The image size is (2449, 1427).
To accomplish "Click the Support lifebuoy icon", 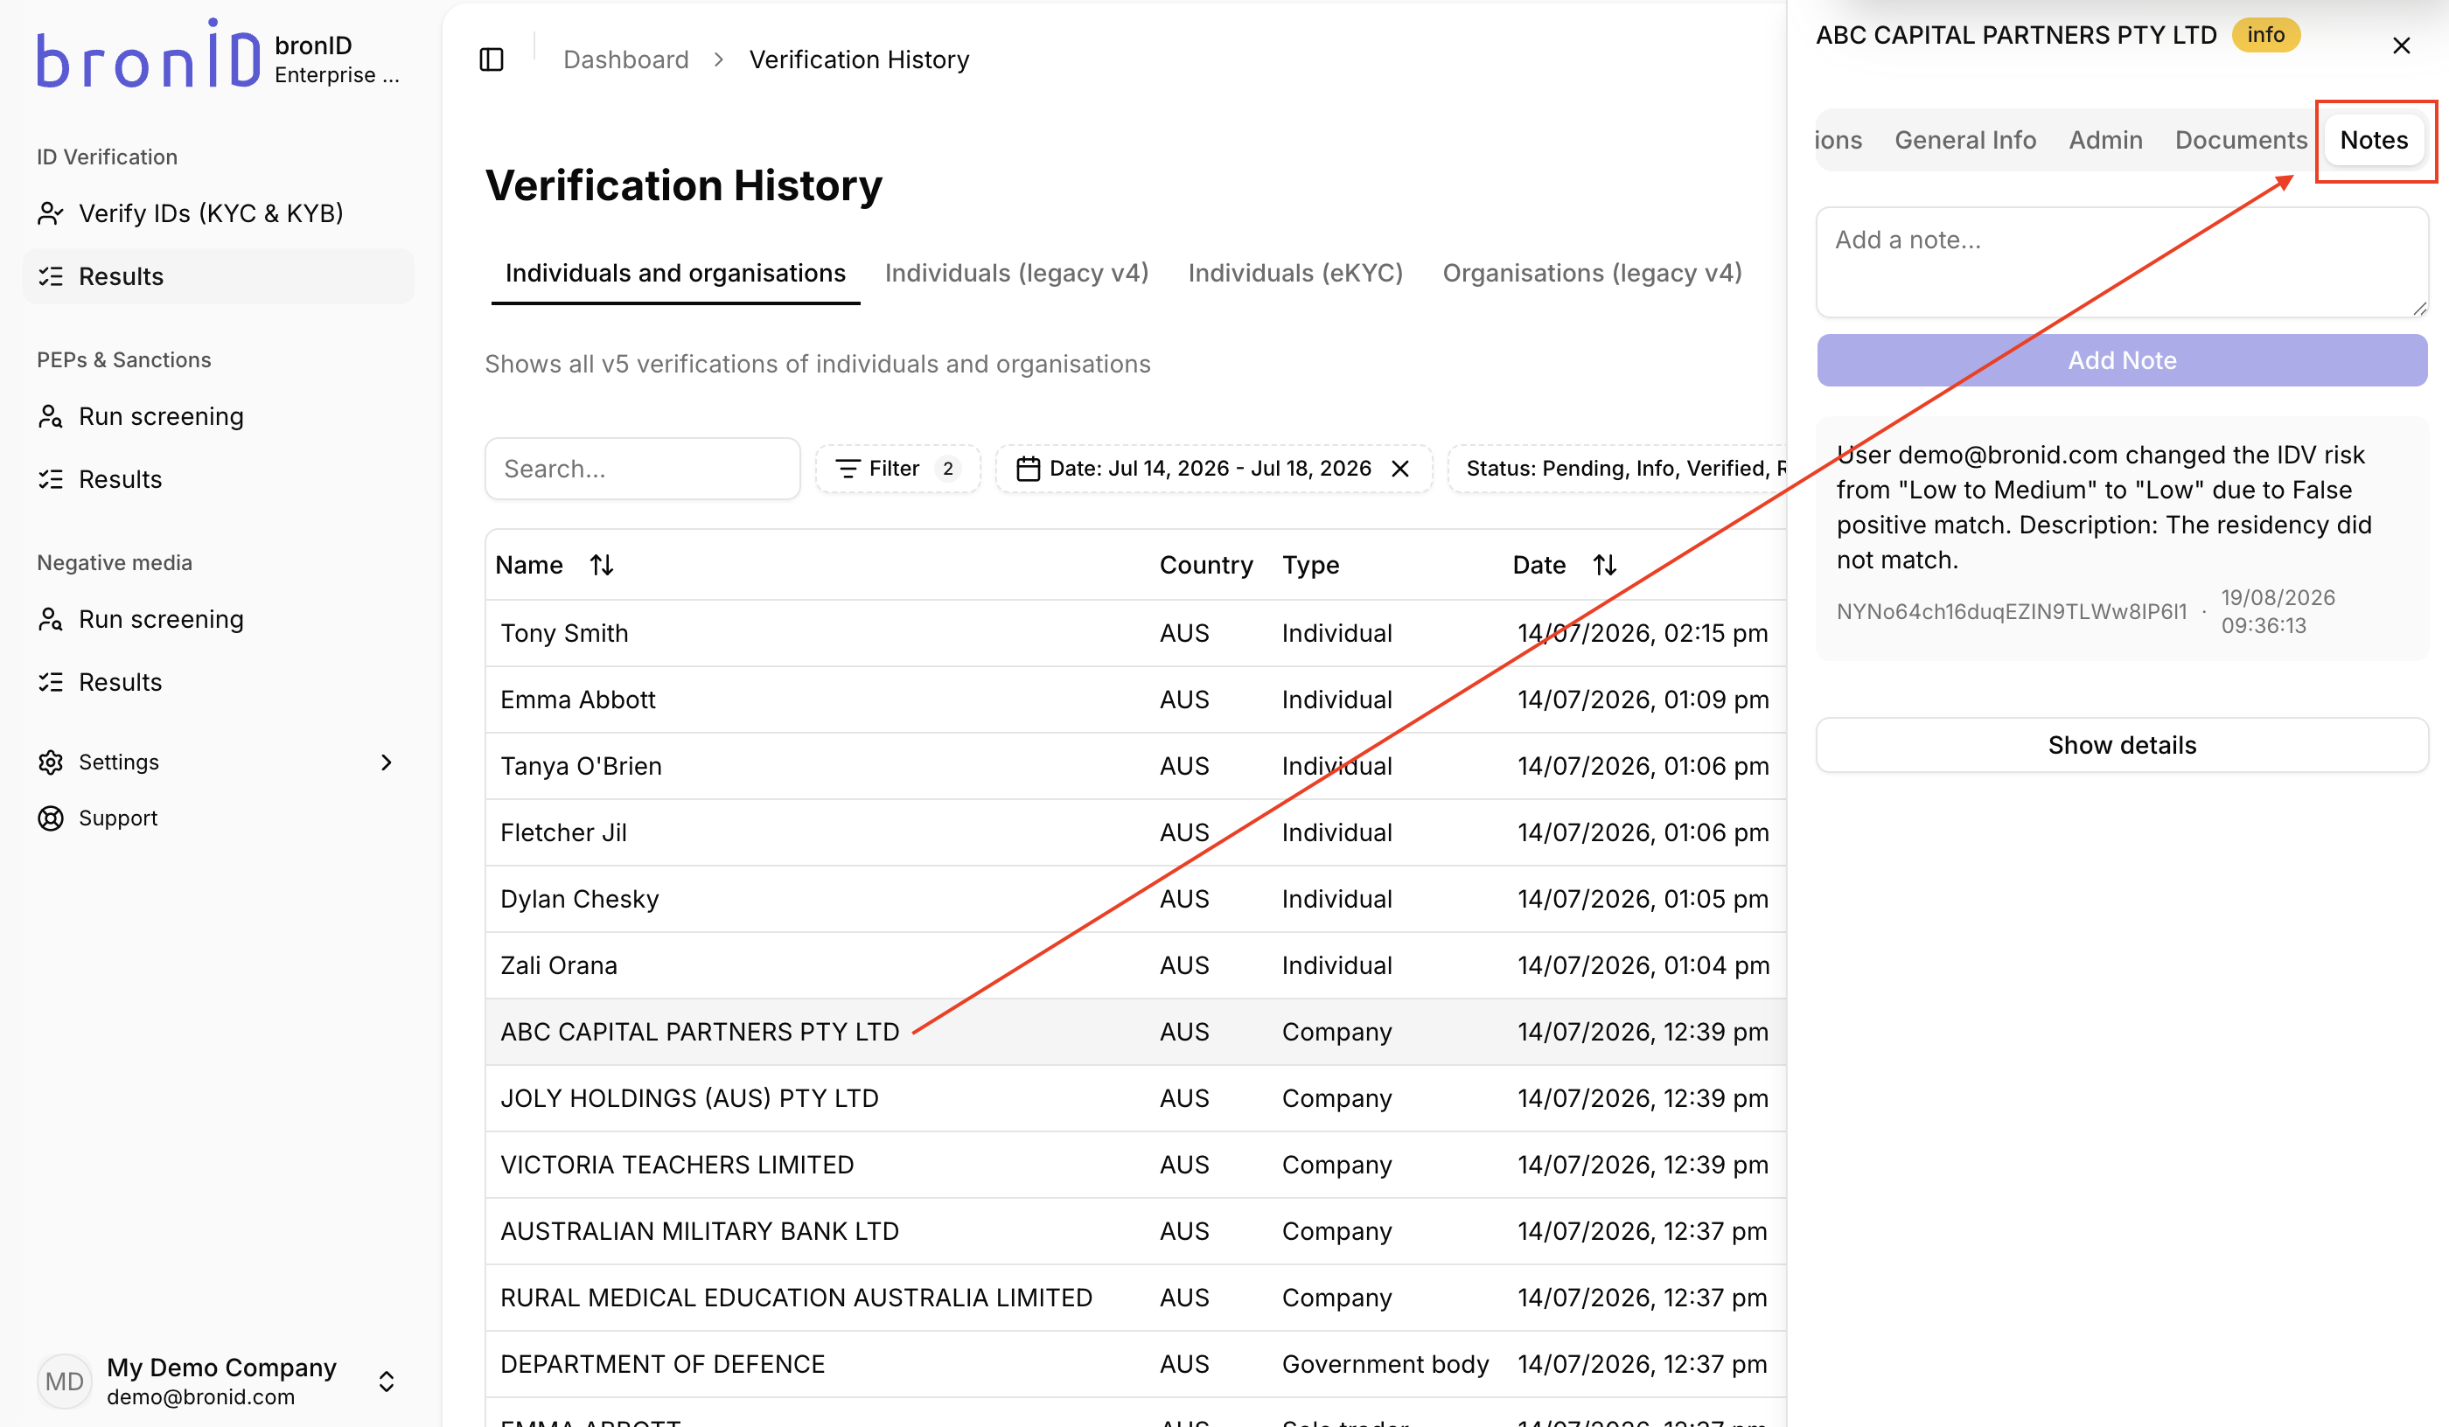I will (51, 819).
